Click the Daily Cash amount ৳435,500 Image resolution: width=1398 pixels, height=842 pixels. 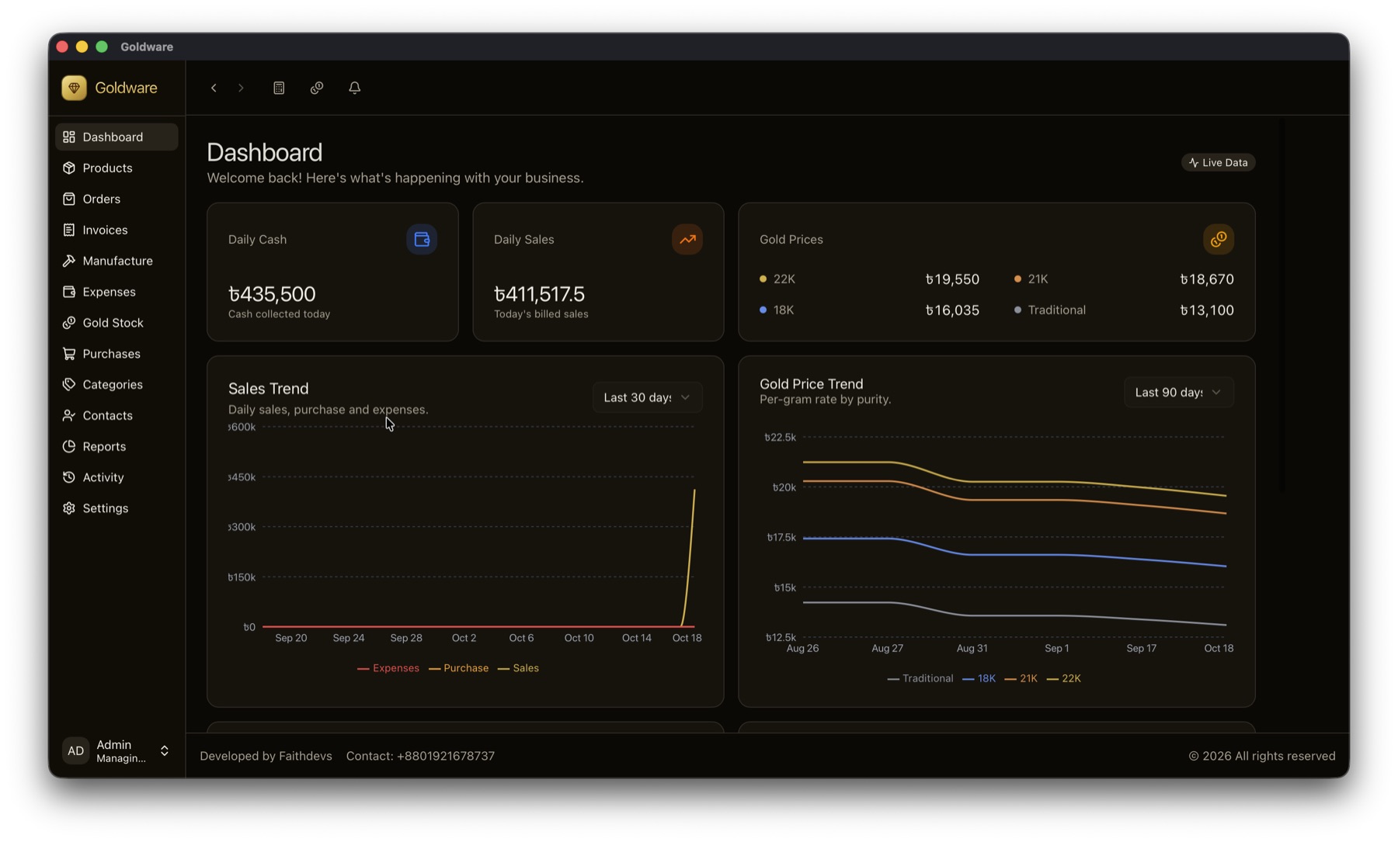(x=272, y=294)
